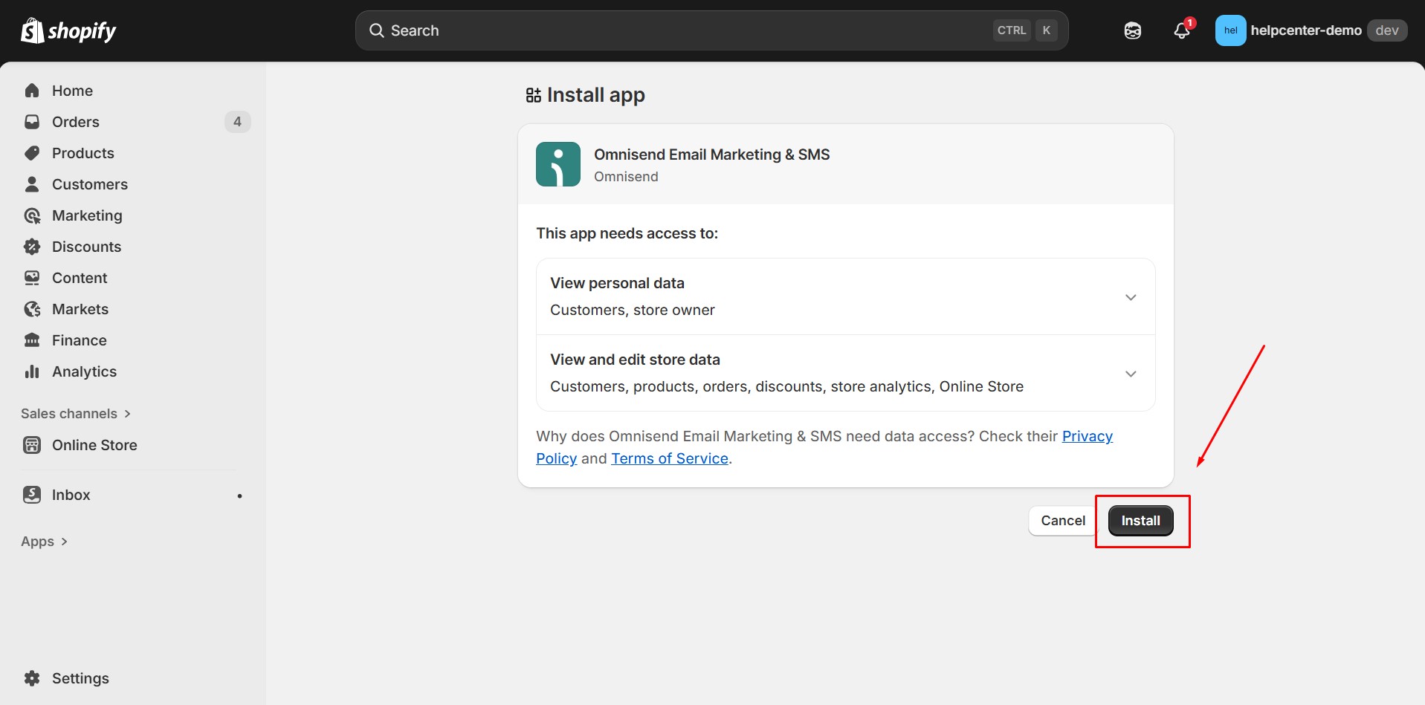Open the Terms of Service link
The height and width of the screenshot is (705, 1425).
pyautogui.click(x=669, y=458)
